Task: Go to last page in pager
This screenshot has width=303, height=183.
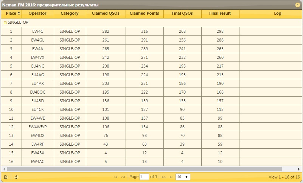Action: click(171, 177)
